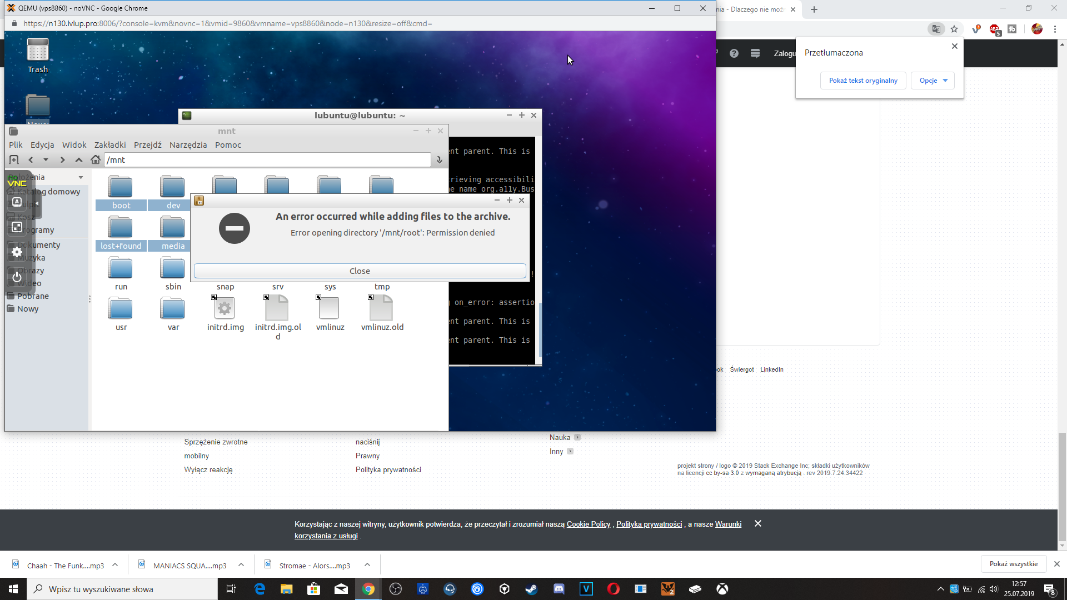Click the go arrow beside path bar
The width and height of the screenshot is (1067, 600).
click(439, 160)
